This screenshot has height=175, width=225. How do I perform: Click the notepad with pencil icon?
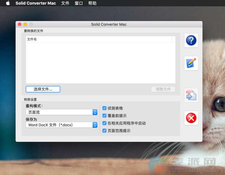pyautogui.click(x=191, y=63)
